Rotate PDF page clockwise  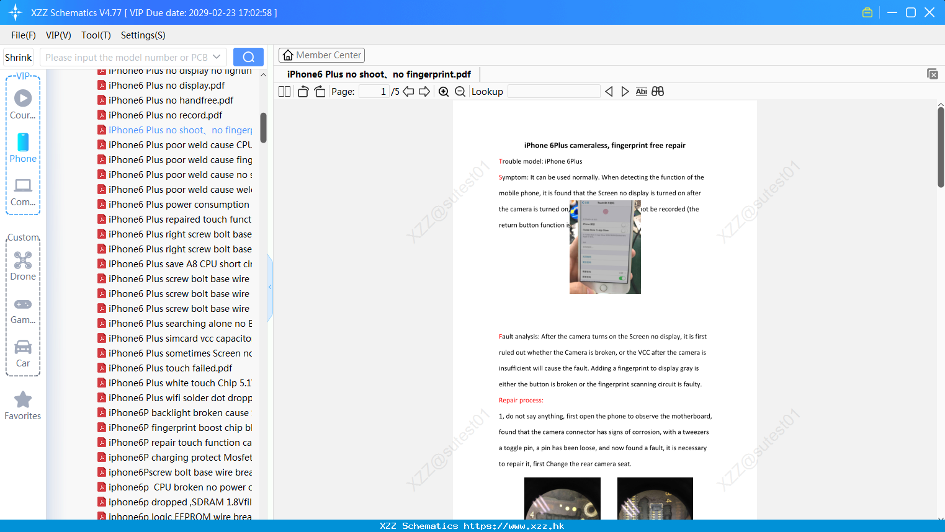tap(320, 92)
